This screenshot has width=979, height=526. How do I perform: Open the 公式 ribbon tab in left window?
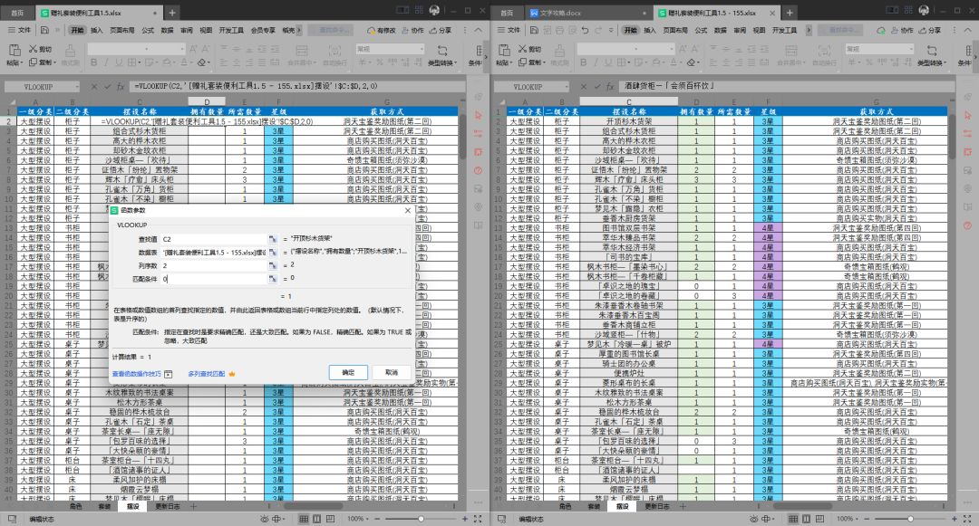(148, 30)
